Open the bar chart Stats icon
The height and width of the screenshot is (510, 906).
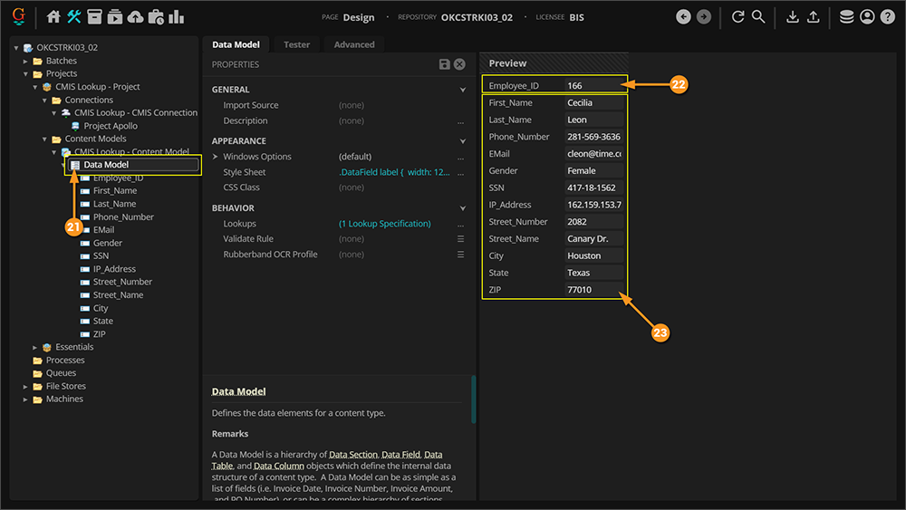176,16
